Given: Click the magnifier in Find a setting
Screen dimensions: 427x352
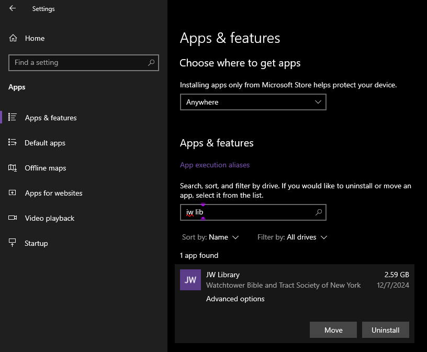Looking at the screenshot, I should pos(151,63).
